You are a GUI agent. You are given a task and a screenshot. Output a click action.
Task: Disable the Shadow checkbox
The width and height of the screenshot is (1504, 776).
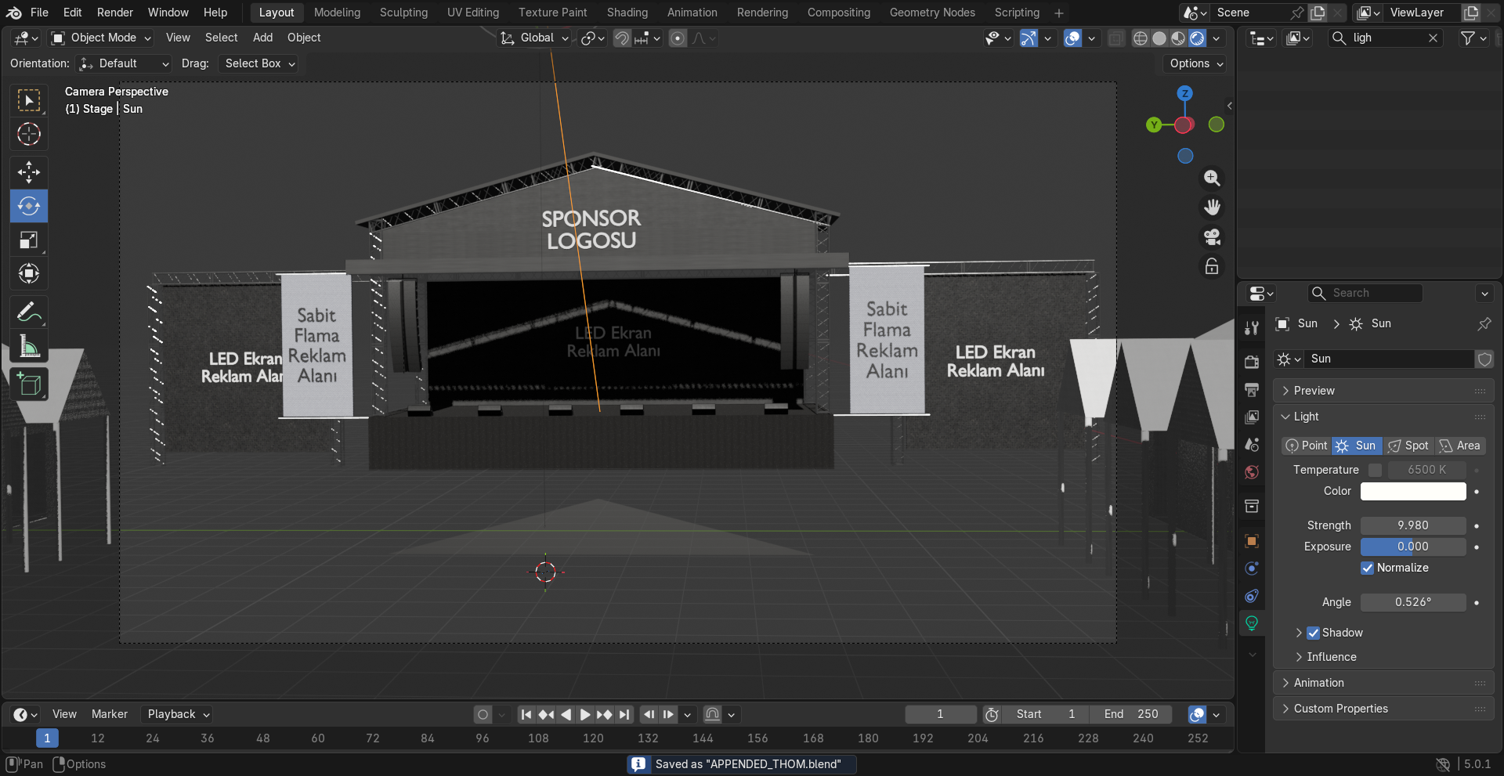(1314, 633)
